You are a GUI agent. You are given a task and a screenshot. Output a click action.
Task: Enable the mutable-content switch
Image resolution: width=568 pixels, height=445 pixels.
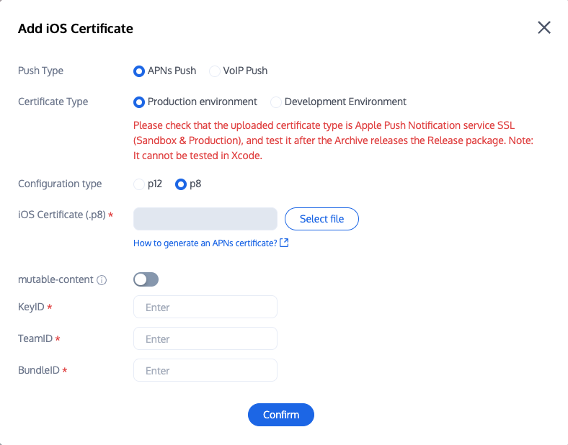coord(146,279)
